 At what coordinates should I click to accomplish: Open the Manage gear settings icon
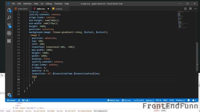pyautogui.click(x=9, y=95)
